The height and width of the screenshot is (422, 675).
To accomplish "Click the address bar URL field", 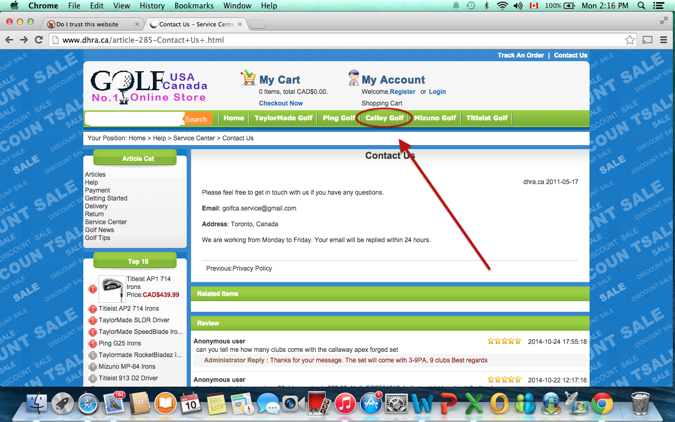I will point(337,40).
